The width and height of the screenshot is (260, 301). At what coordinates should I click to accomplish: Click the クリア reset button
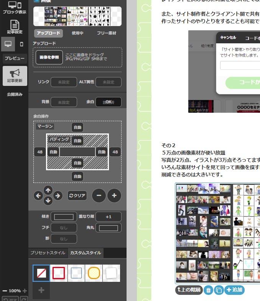77,196
